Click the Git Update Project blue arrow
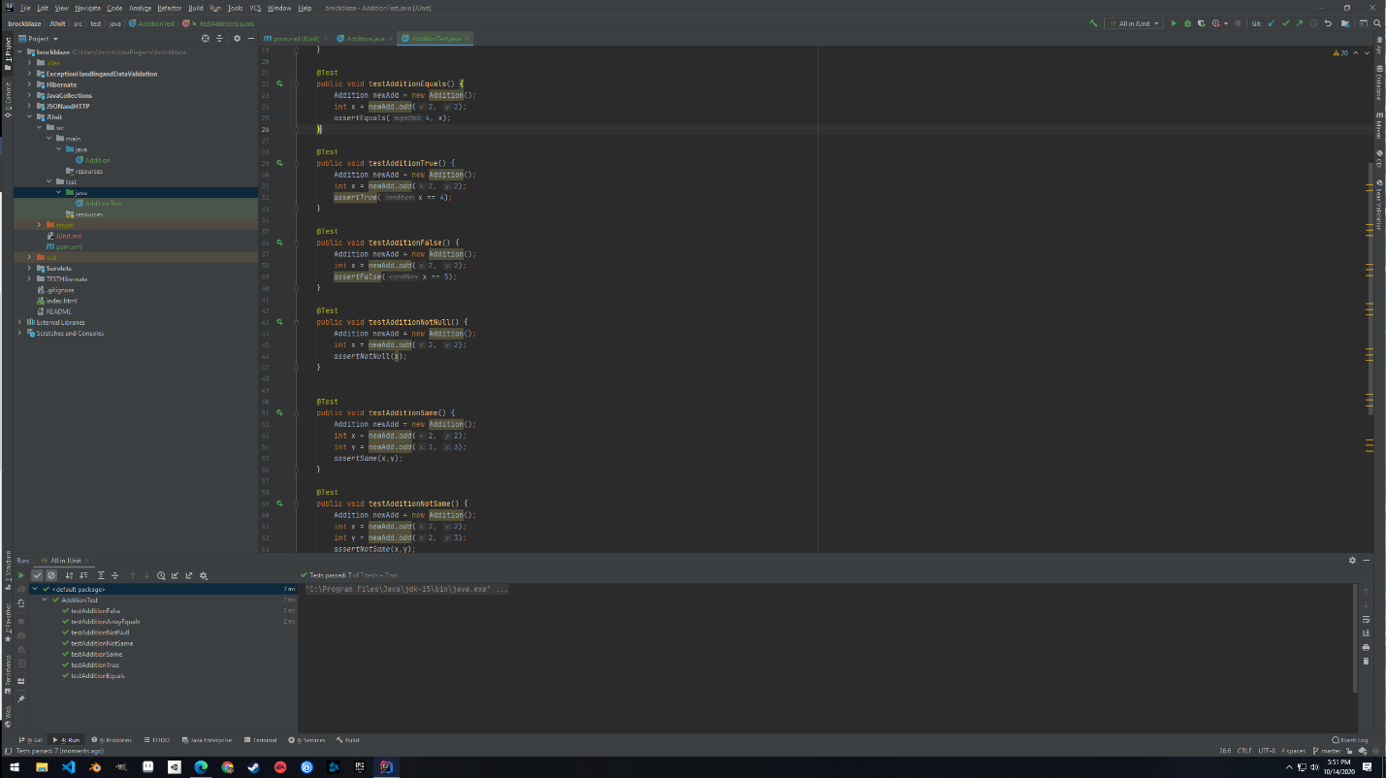The width and height of the screenshot is (1386, 778). (1272, 23)
